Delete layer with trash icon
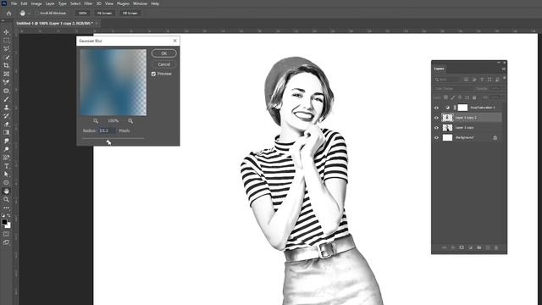The height and width of the screenshot is (305, 542). [x=496, y=247]
